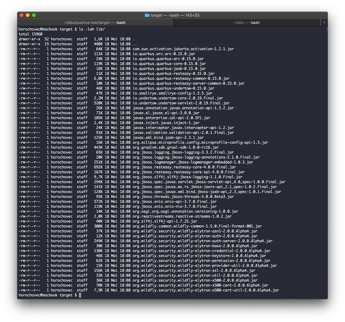Select wildfly-elytron-base-2.0.0.Alpha4.jar filename
The height and width of the screenshot is (322, 345).
[x=218, y=246]
